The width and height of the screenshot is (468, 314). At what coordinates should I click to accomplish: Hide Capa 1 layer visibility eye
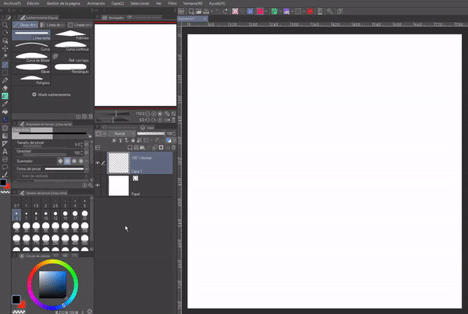pyautogui.click(x=97, y=163)
